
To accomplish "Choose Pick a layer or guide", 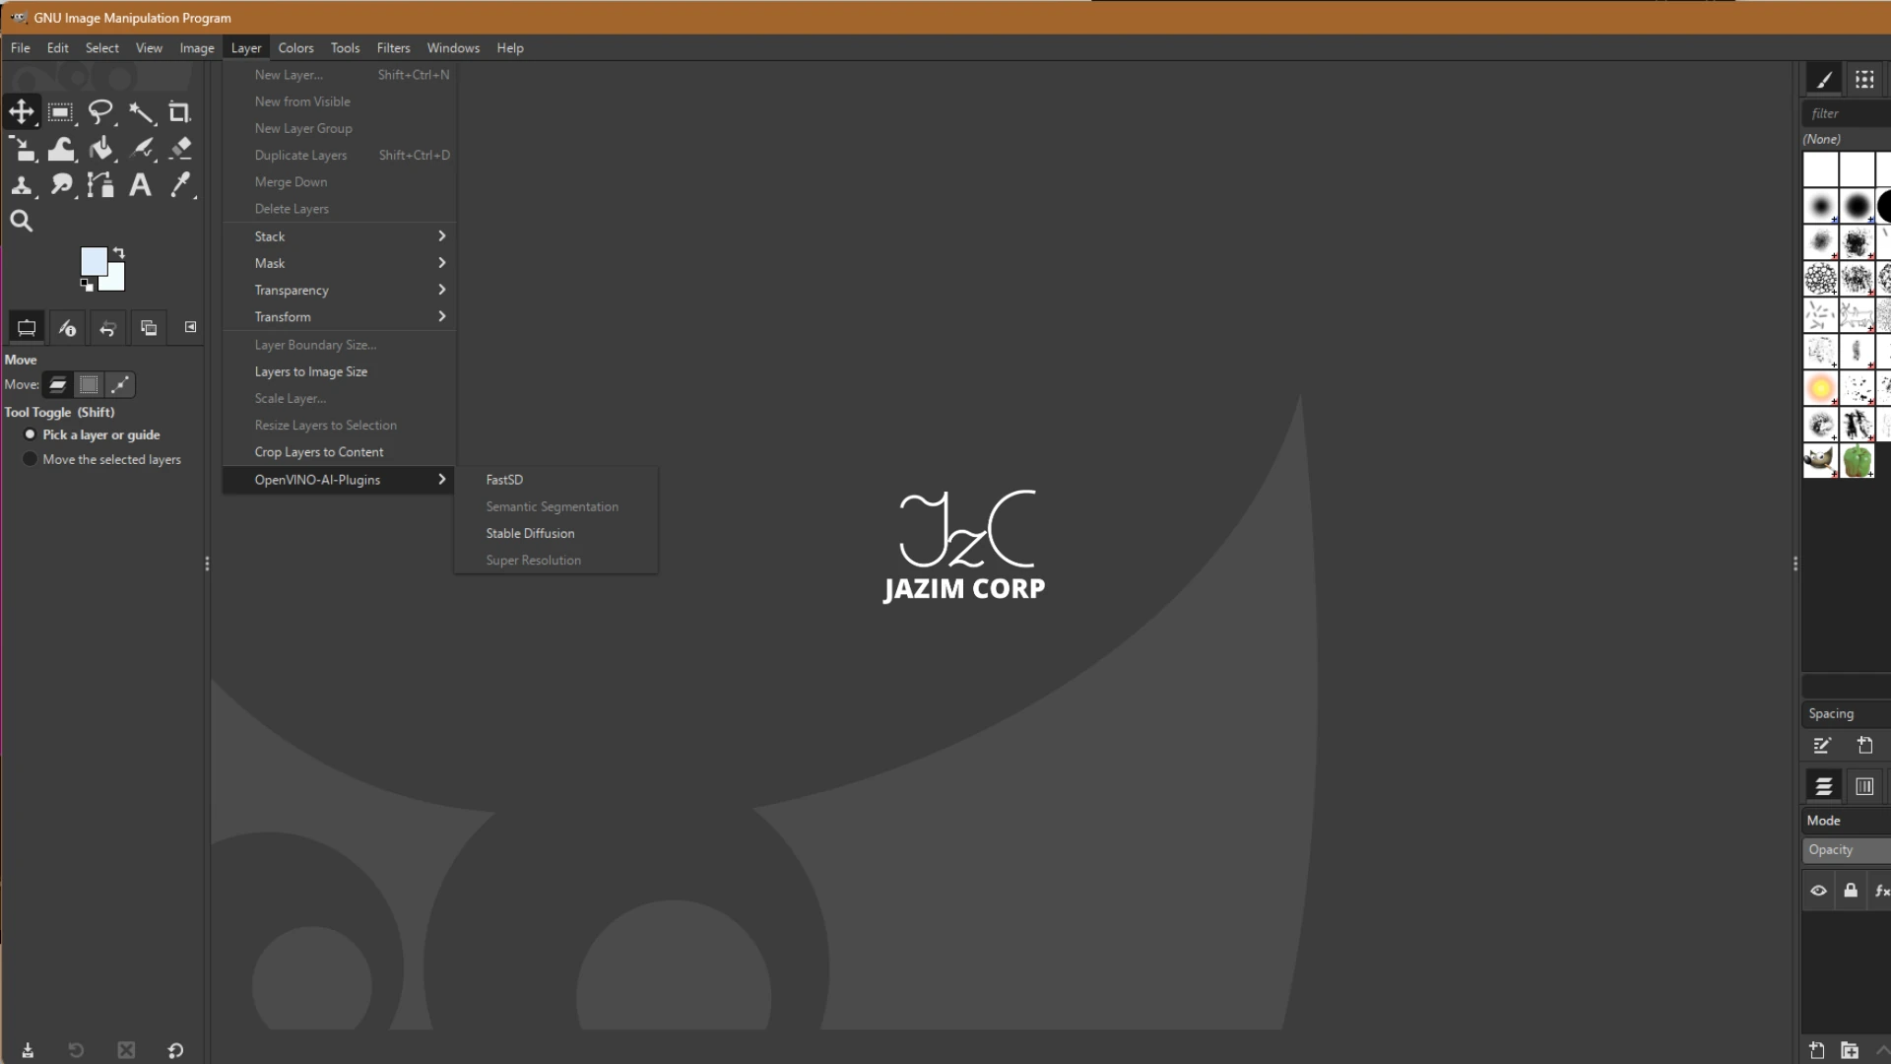I will pos(92,434).
